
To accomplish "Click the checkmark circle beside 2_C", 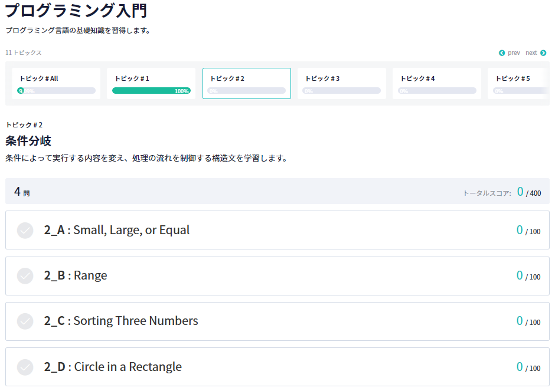I will (x=25, y=321).
